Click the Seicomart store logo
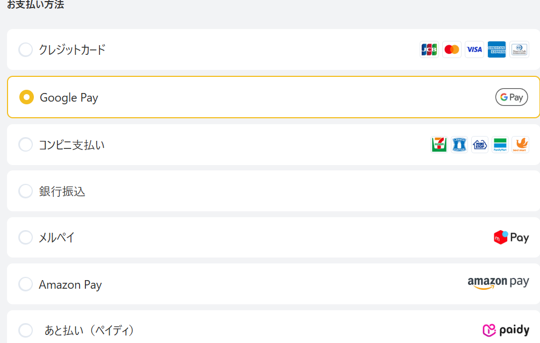This screenshot has height=343, width=540. coord(520,145)
